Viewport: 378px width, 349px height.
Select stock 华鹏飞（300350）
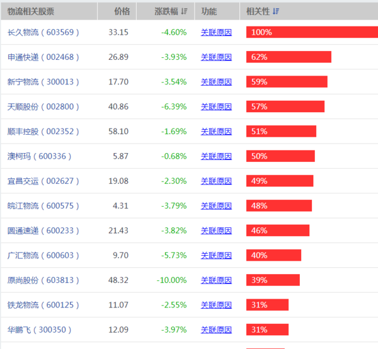point(39,329)
